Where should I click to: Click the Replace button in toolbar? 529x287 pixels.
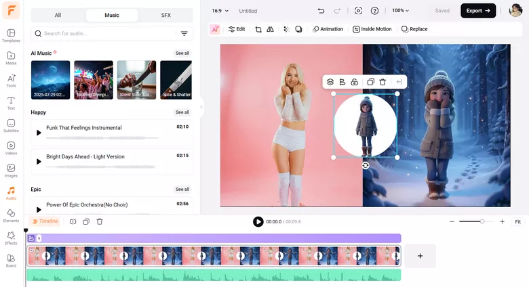[x=414, y=29]
